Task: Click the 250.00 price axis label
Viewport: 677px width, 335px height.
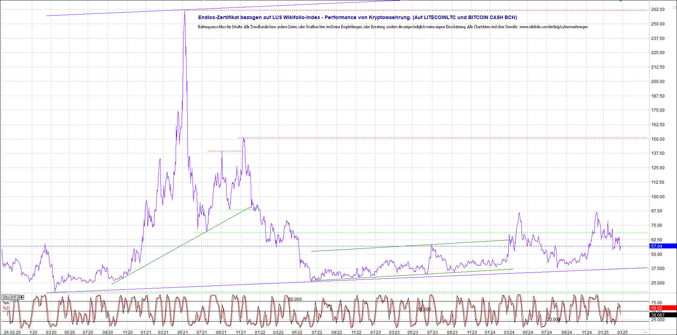Action: [x=658, y=24]
